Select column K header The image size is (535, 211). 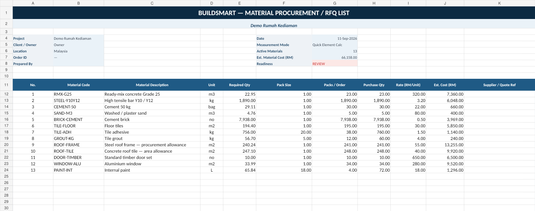(x=499, y=3)
